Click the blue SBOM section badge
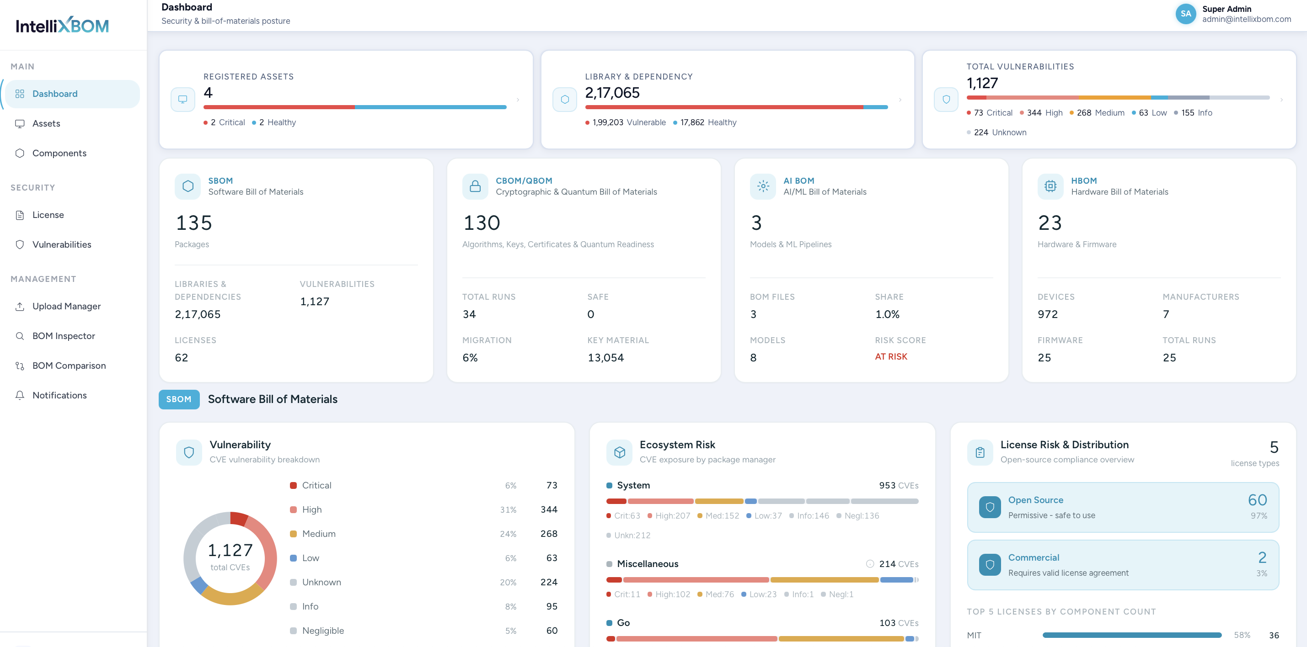1307x647 pixels. (x=179, y=399)
